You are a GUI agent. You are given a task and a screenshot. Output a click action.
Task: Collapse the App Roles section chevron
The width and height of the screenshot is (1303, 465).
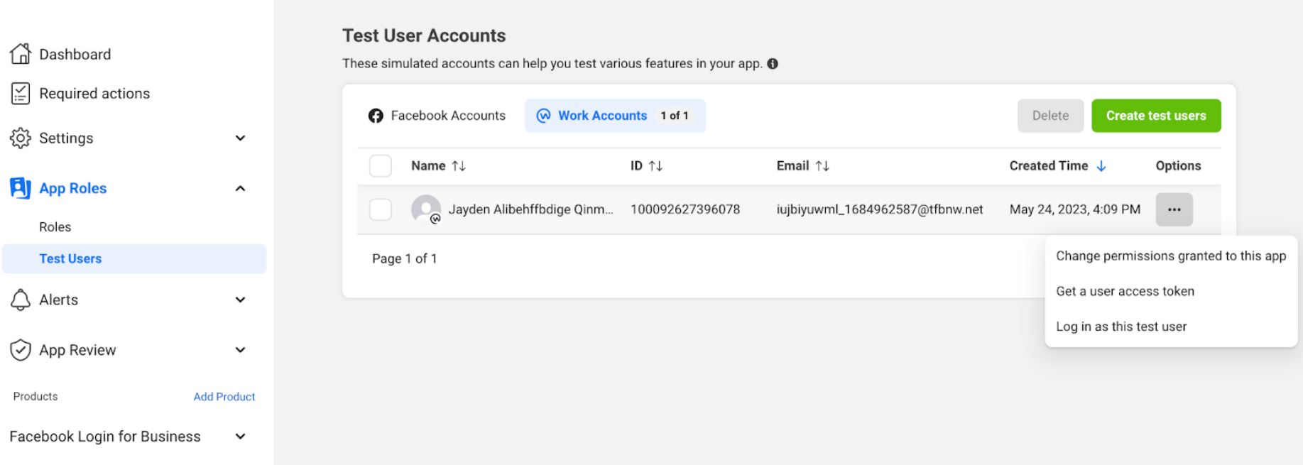[x=241, y=188]
